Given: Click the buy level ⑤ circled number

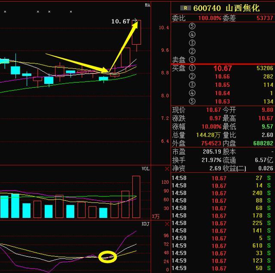Looking at the screenshot, I should point(192,101).
